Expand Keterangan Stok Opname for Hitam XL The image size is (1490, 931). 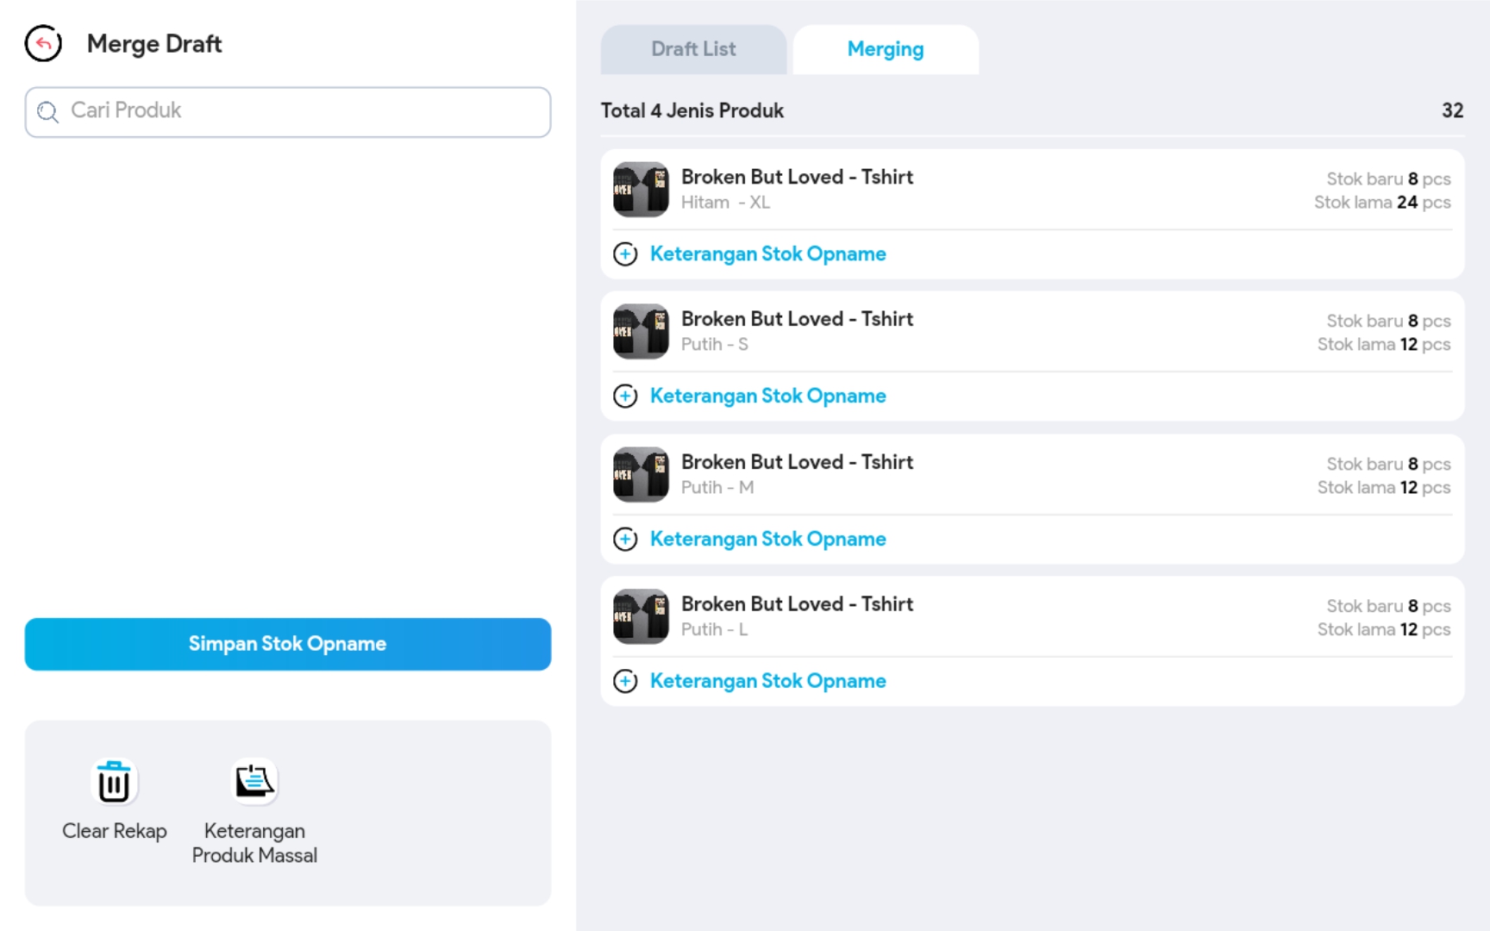[767, 254]
